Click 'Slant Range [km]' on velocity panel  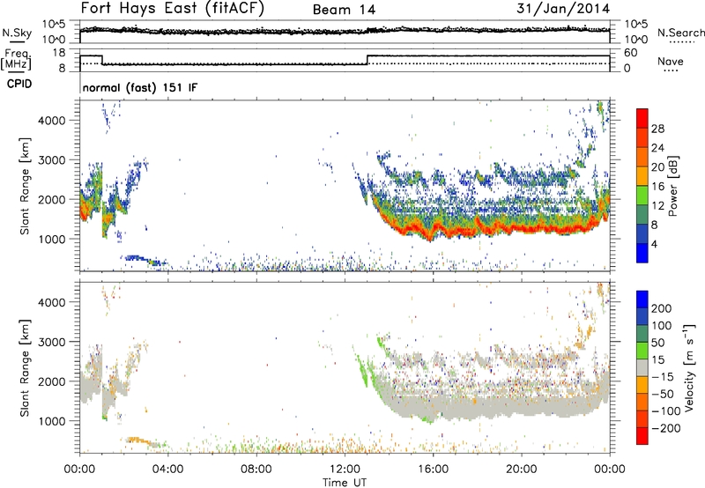point(25,368)
